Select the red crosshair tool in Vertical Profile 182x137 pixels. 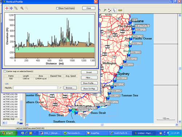[7, 8]
